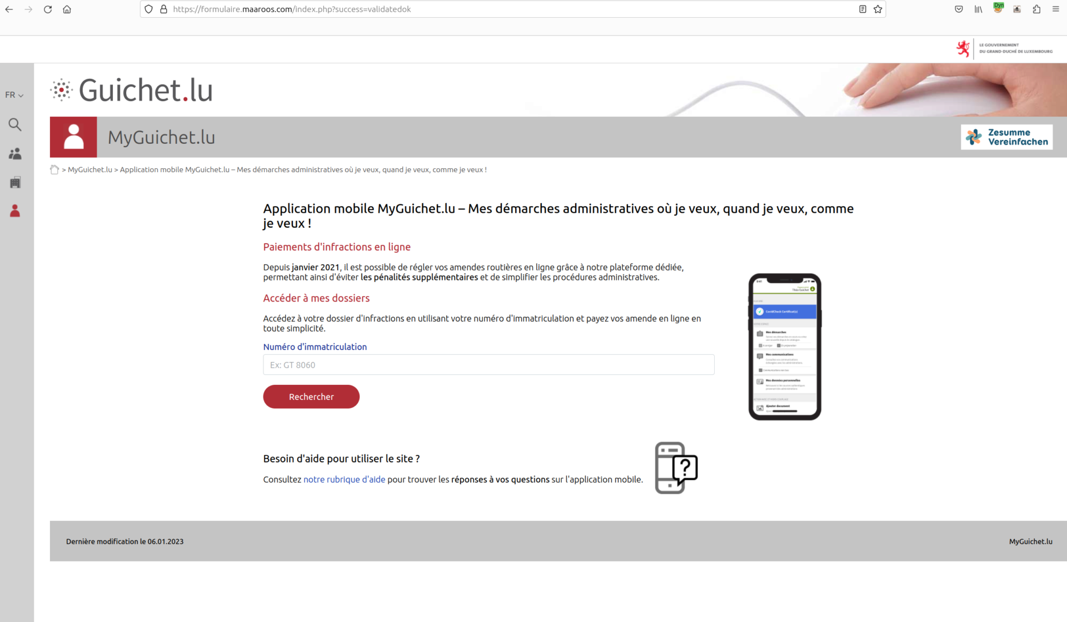The height and width of the screenshot is (622, 1067).
Task: Open the red MyGuichet person icon in sidebar
Action: (15, 210)
